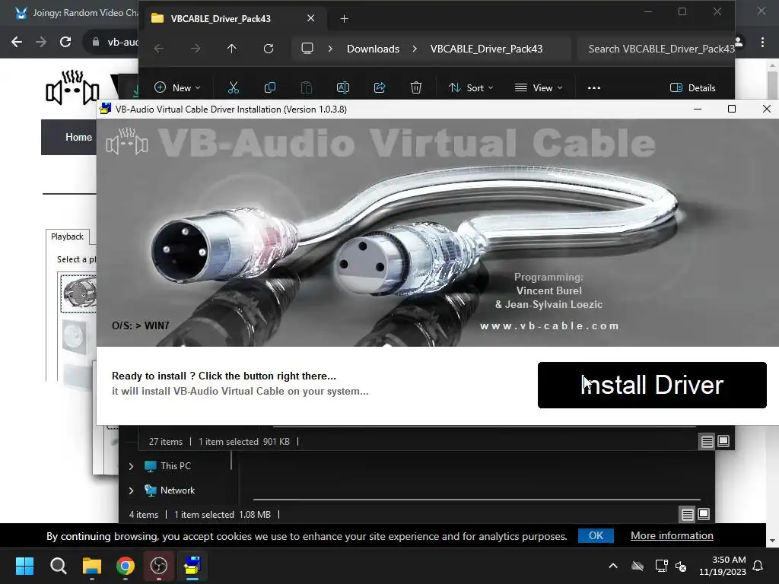Click forward arrow in File Explorer
The height and width of the screenshot is (584, 779).
196,49
